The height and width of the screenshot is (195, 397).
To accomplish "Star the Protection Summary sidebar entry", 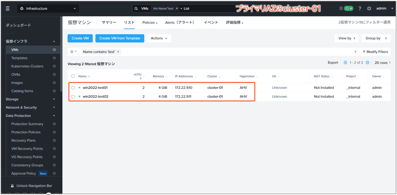I will [x=54, y=124].
